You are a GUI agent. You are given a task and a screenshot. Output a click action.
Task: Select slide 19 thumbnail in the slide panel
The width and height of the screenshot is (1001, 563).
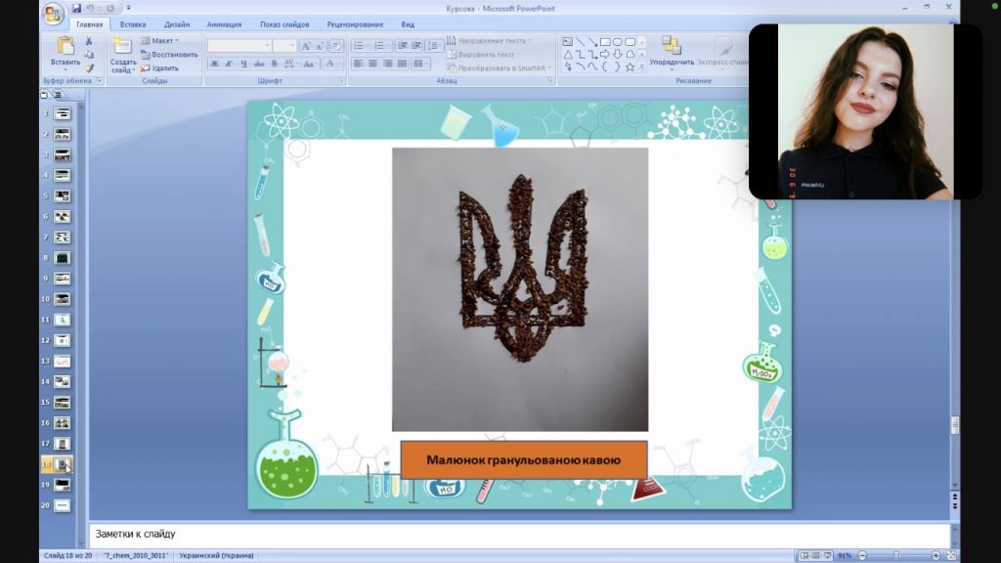coord(63,484)
